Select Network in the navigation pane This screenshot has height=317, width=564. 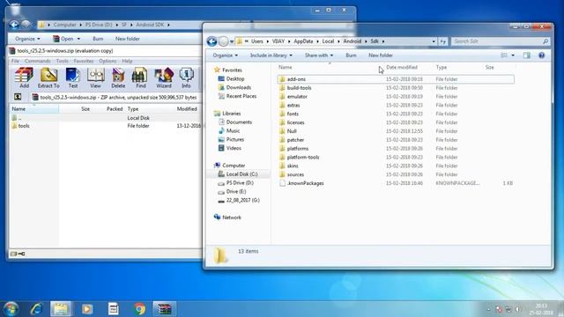click(232, 217)
